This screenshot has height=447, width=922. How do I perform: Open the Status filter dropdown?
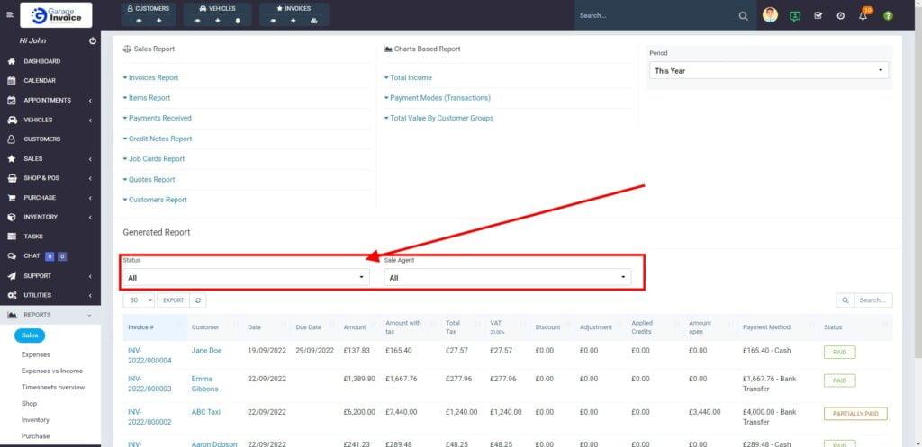[246, 278]
